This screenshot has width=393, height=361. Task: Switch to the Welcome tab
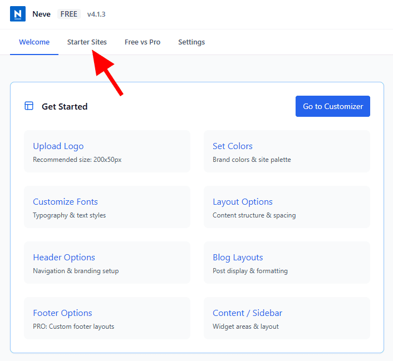[34, 42]
